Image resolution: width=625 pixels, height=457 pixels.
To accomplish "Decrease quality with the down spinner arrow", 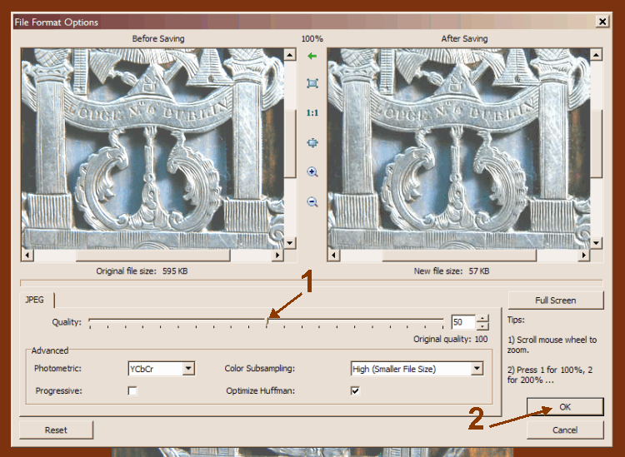I will [482, 326].
